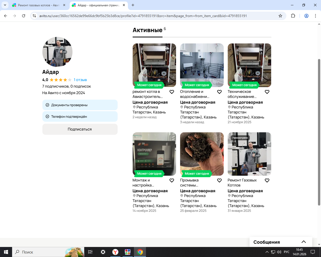Click the '7 подписчиков, 0 подписок' text
This screenshot has height=257, width=321.
[x=66, y=86]
